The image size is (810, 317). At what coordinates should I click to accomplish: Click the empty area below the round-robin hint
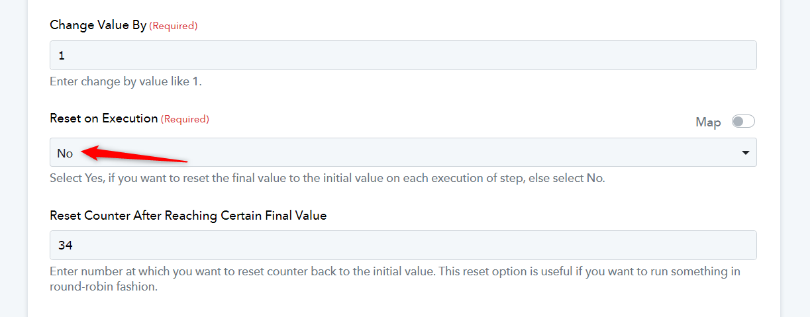click(x=403, y=306)
